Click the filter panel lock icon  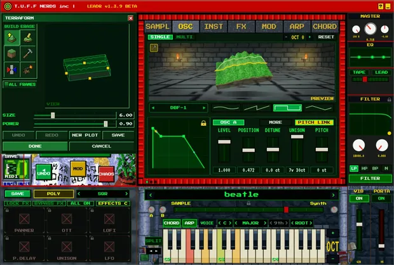(x=389, y=100)
